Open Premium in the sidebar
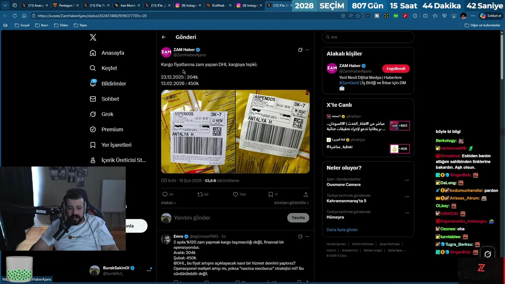The height and width of the screenshot is (284, 505). tap(106, 129)
